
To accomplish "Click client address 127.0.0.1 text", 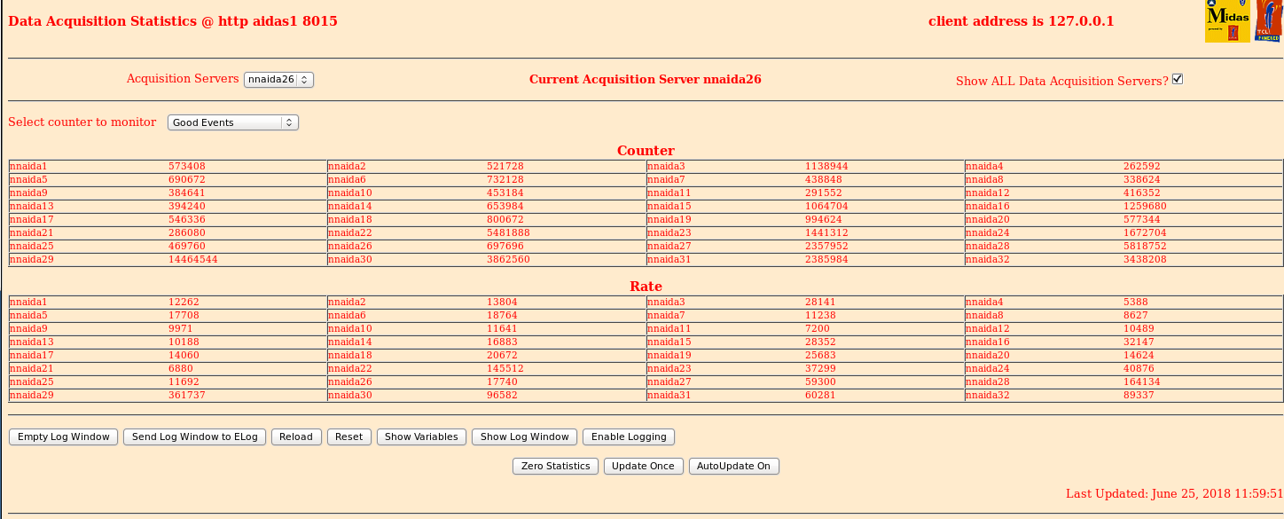I will pyautogui.click(x=1022, y=21).
